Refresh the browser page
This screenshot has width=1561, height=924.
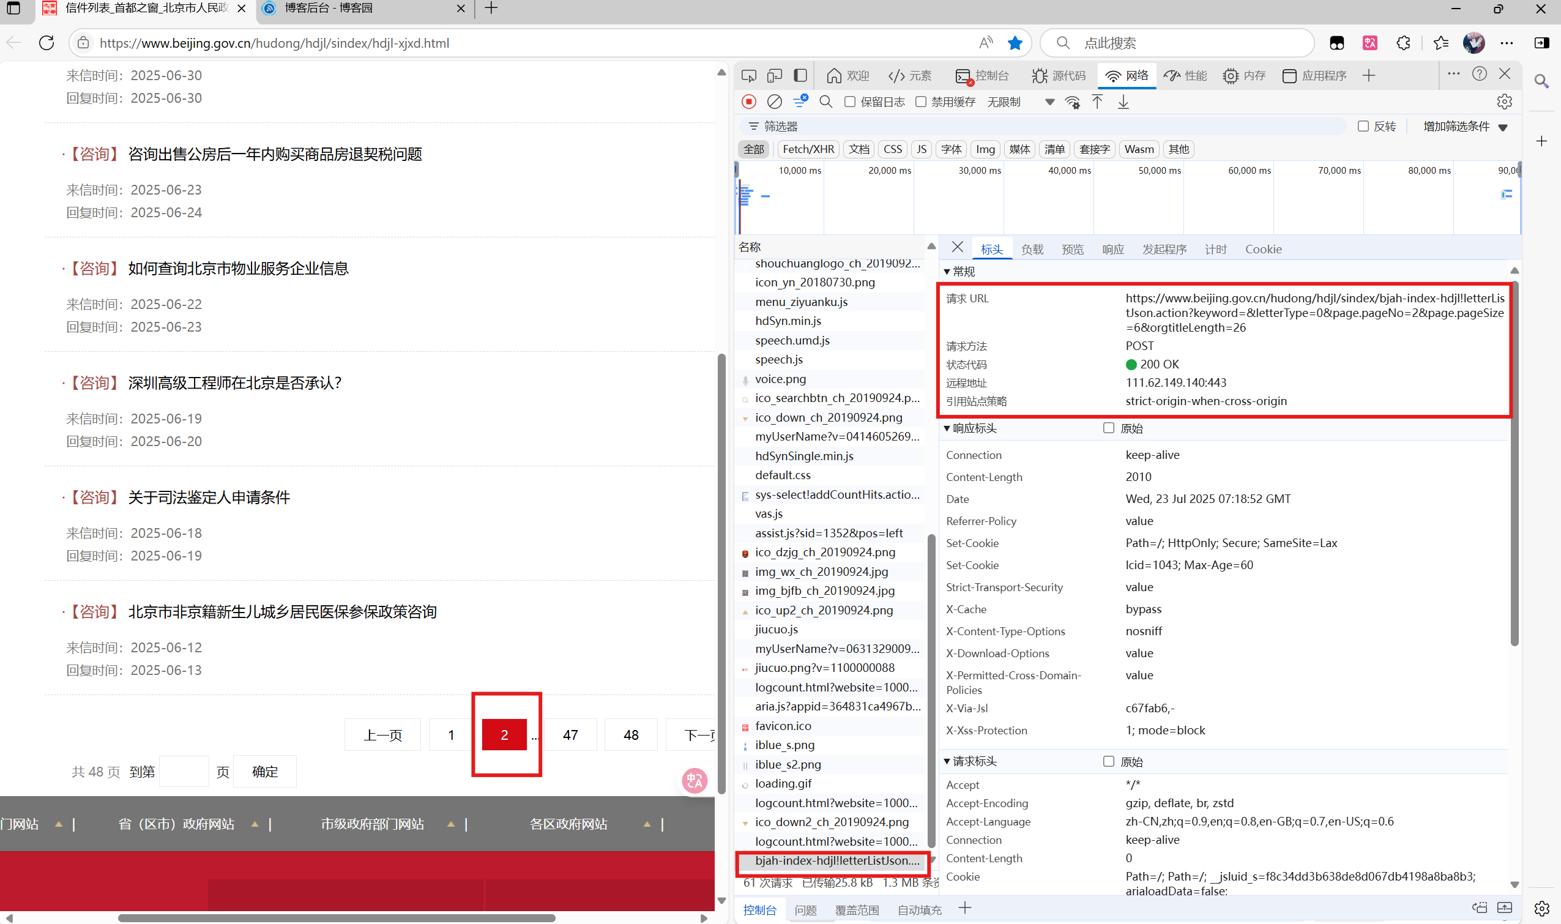pos(47,43)
